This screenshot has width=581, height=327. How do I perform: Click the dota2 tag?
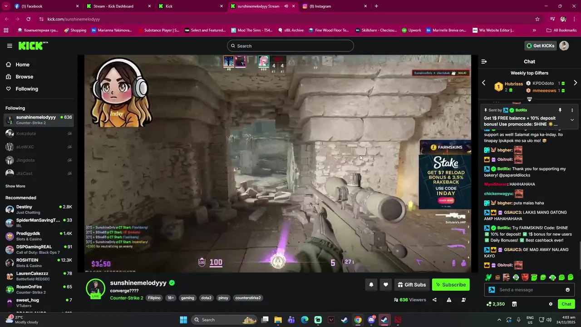point(207,298)
